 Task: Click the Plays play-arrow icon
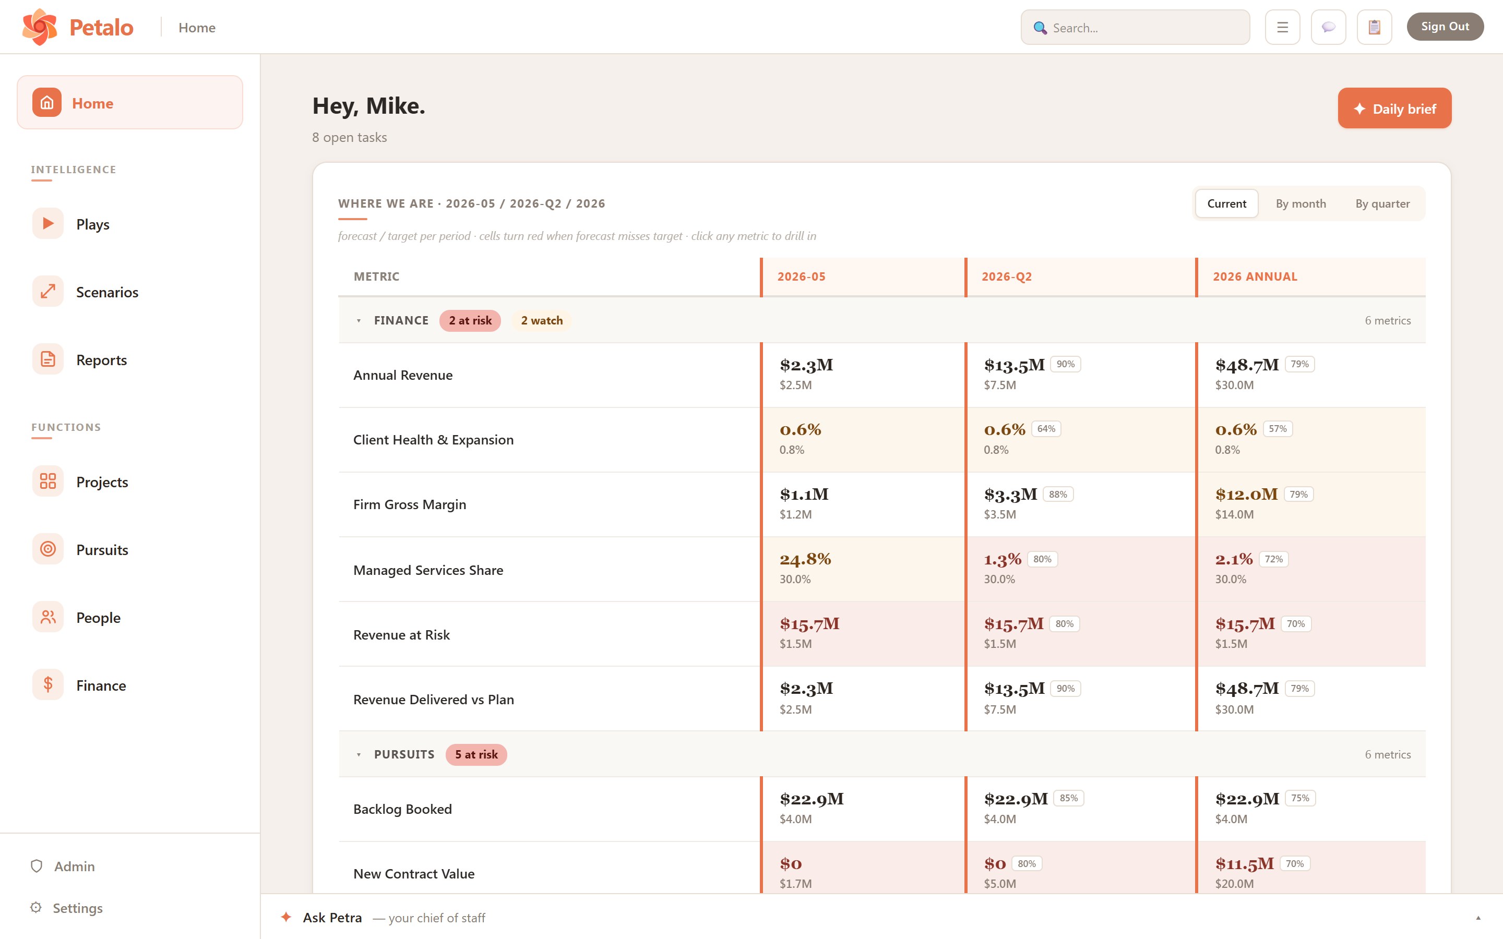click(x=48, y=224)
